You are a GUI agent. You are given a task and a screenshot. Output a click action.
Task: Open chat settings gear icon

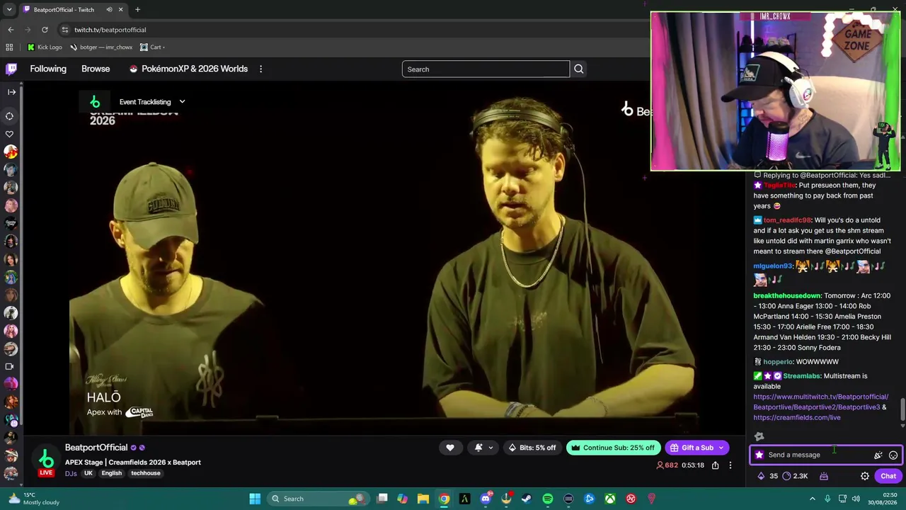coord(865,476)
